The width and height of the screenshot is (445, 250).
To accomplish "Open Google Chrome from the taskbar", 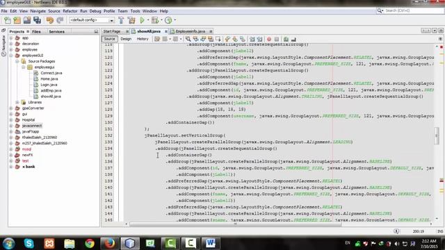I will pyautogui.click(x=90, y=243).
